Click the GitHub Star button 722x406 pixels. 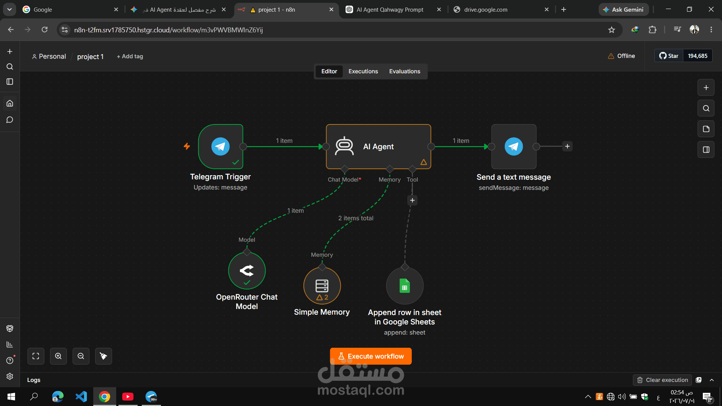pos(669,56)
